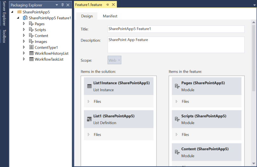The width and height of the screenshot is (257, 167).
Task: Select Images tree row
Action: [41, 42]
